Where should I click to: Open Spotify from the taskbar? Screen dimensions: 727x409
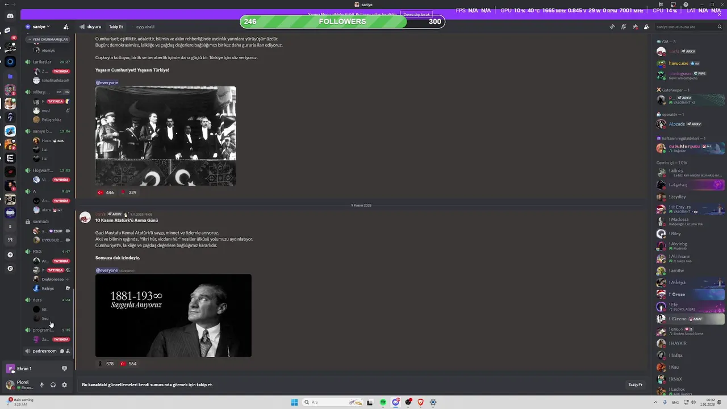pos(383,402)
